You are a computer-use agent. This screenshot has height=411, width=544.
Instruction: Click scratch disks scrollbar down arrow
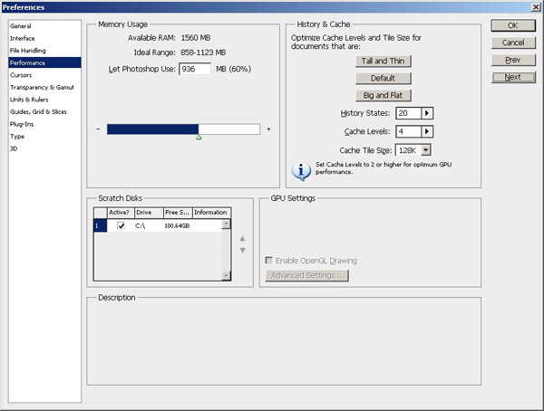[x=226, y=276]
